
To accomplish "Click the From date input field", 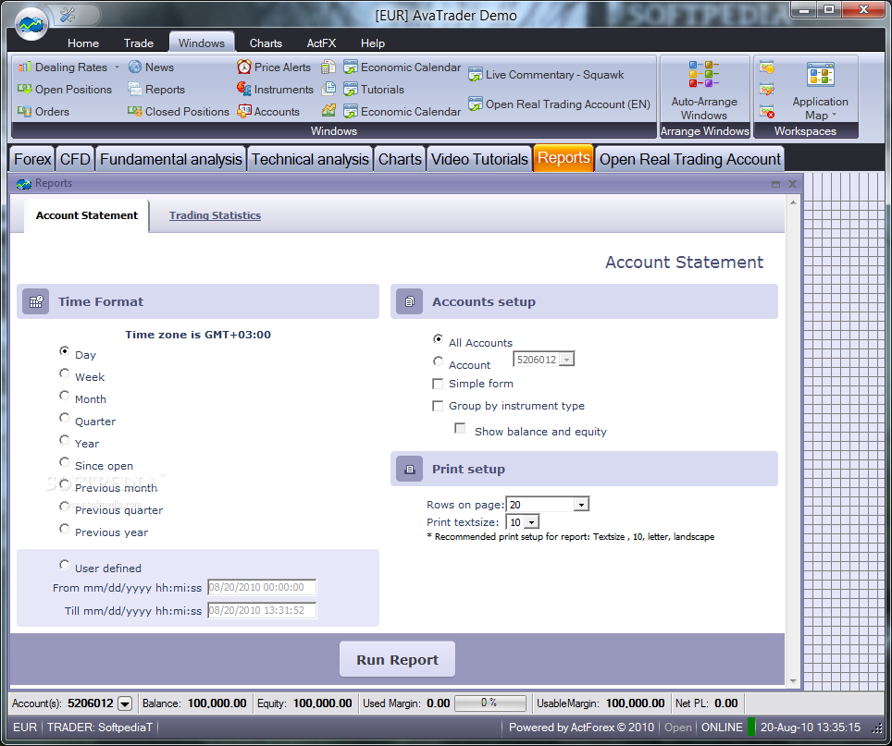I will coord(262,588).
